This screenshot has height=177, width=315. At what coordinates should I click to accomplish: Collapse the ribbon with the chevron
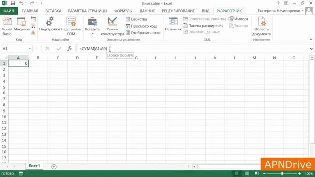311,40
